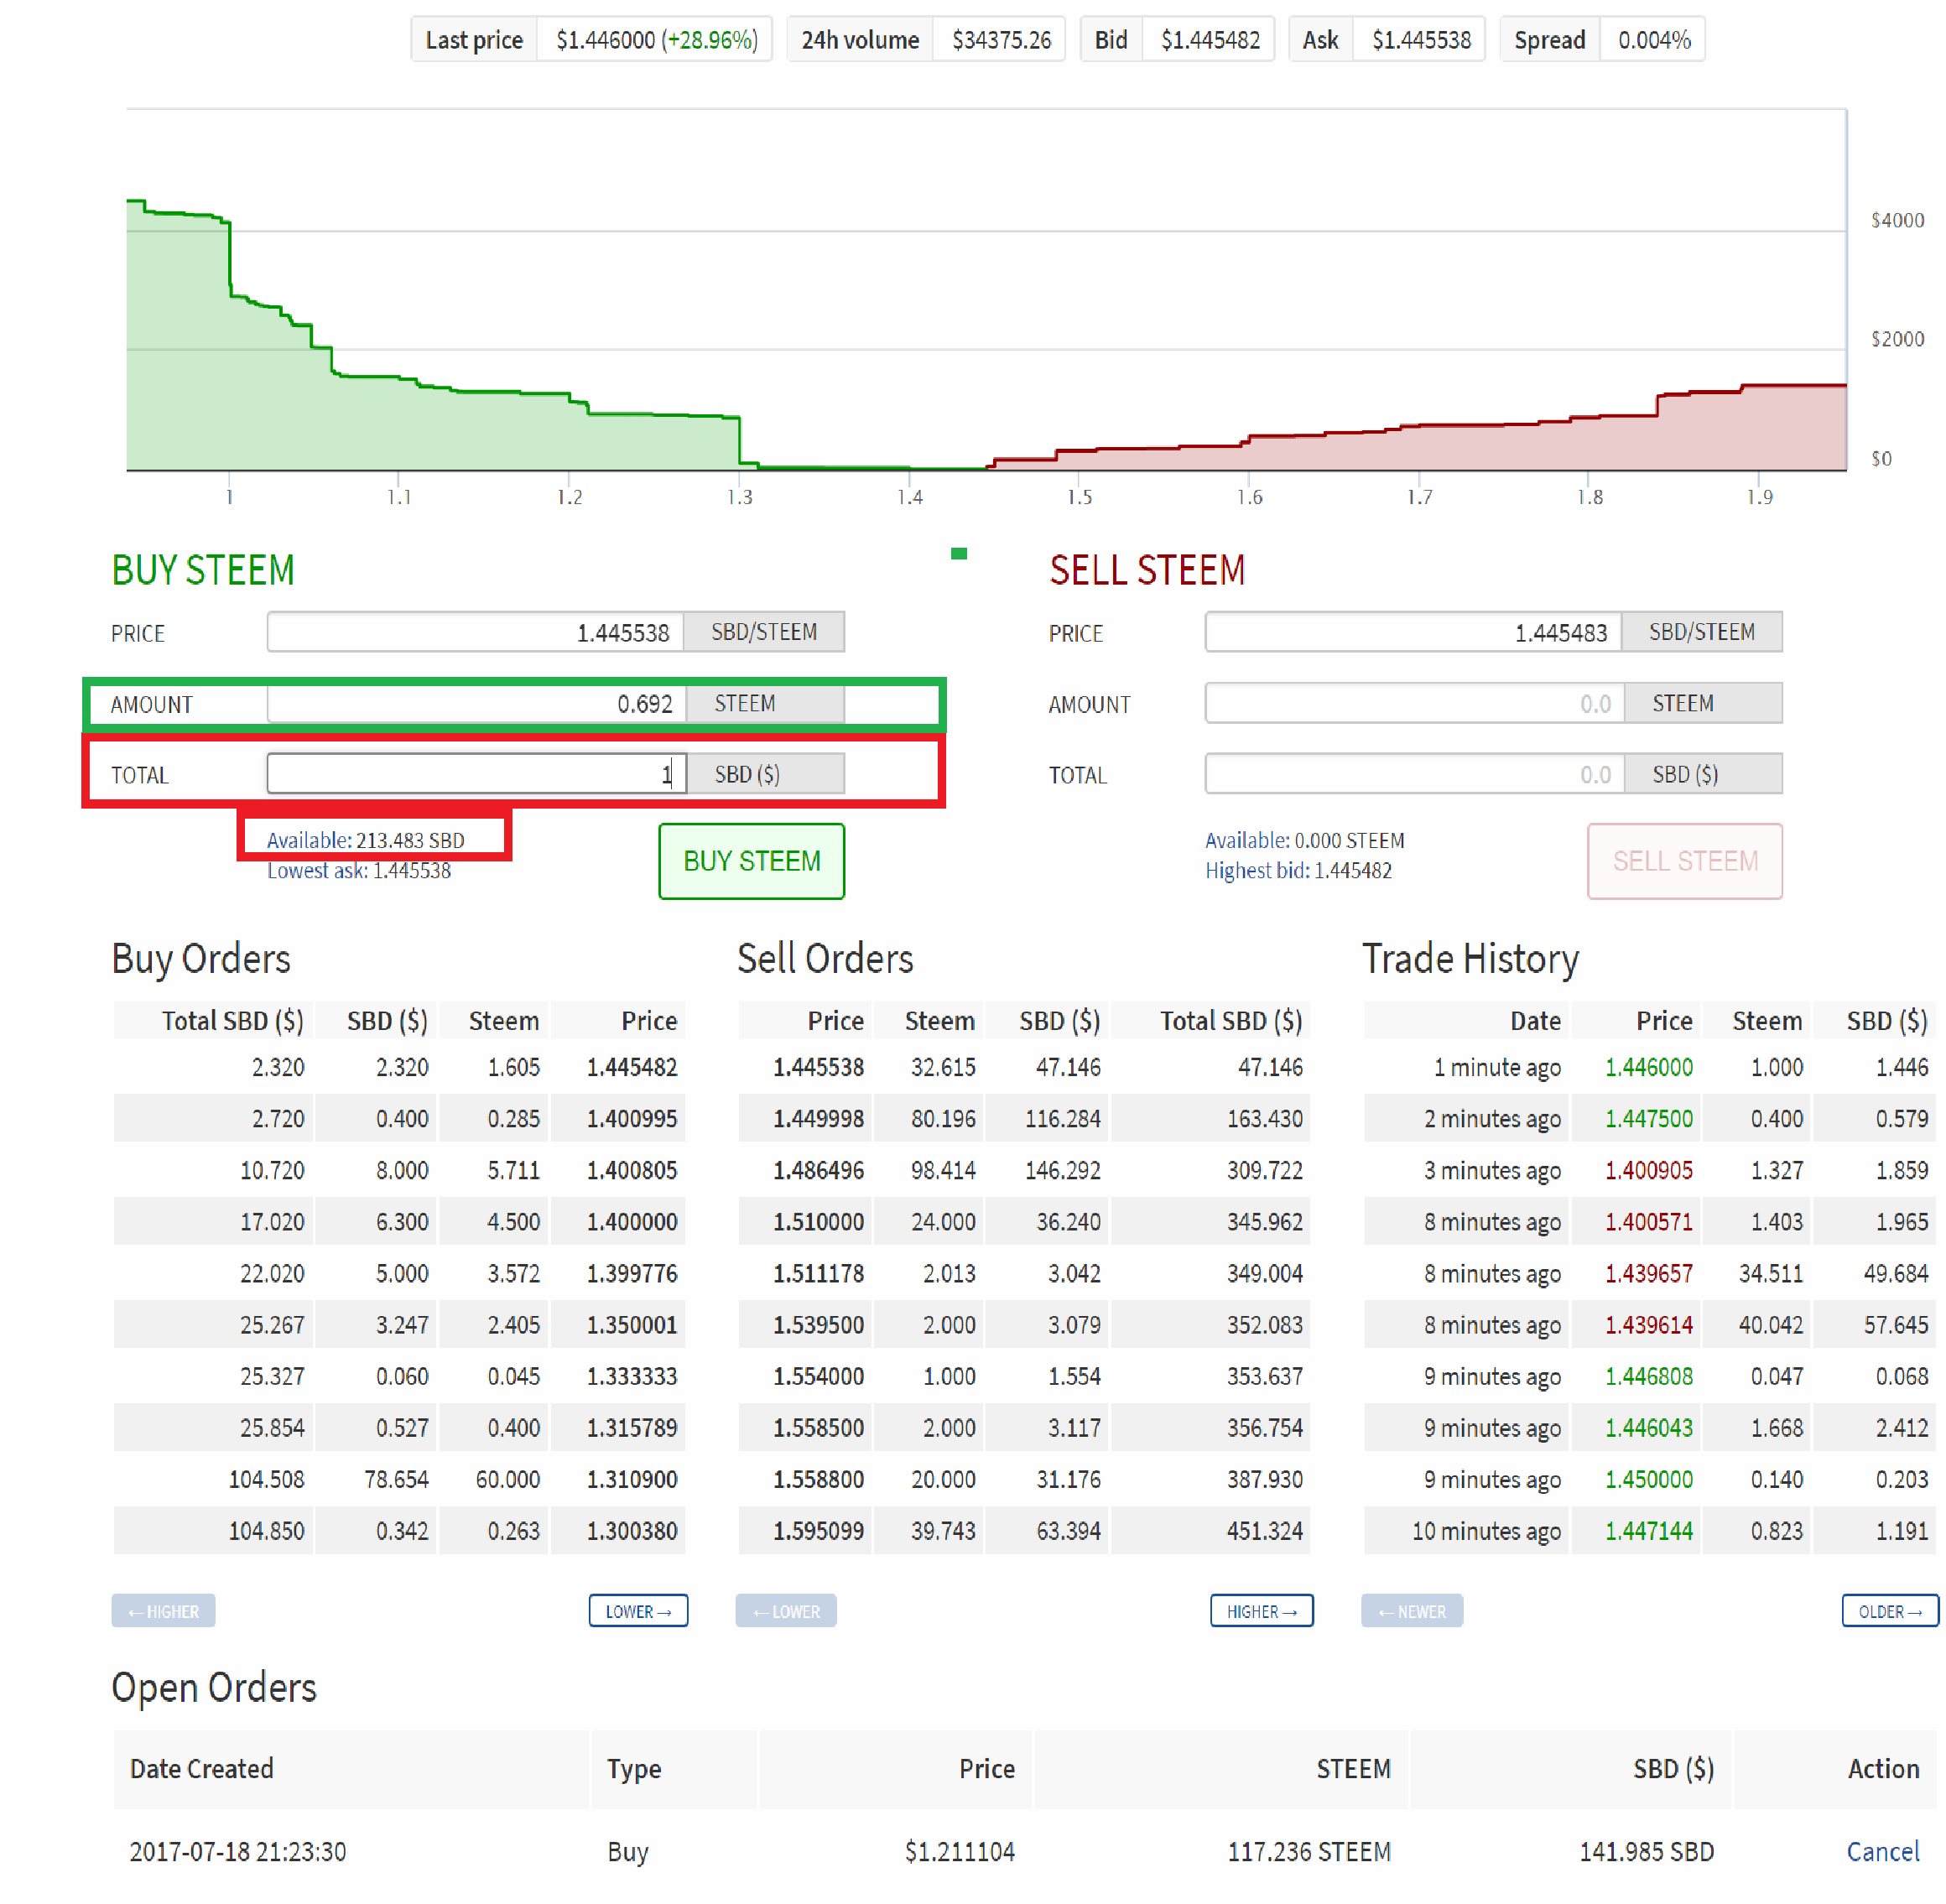
Task: Click the Bid value $1.445482
Action: click(1210, 40)
